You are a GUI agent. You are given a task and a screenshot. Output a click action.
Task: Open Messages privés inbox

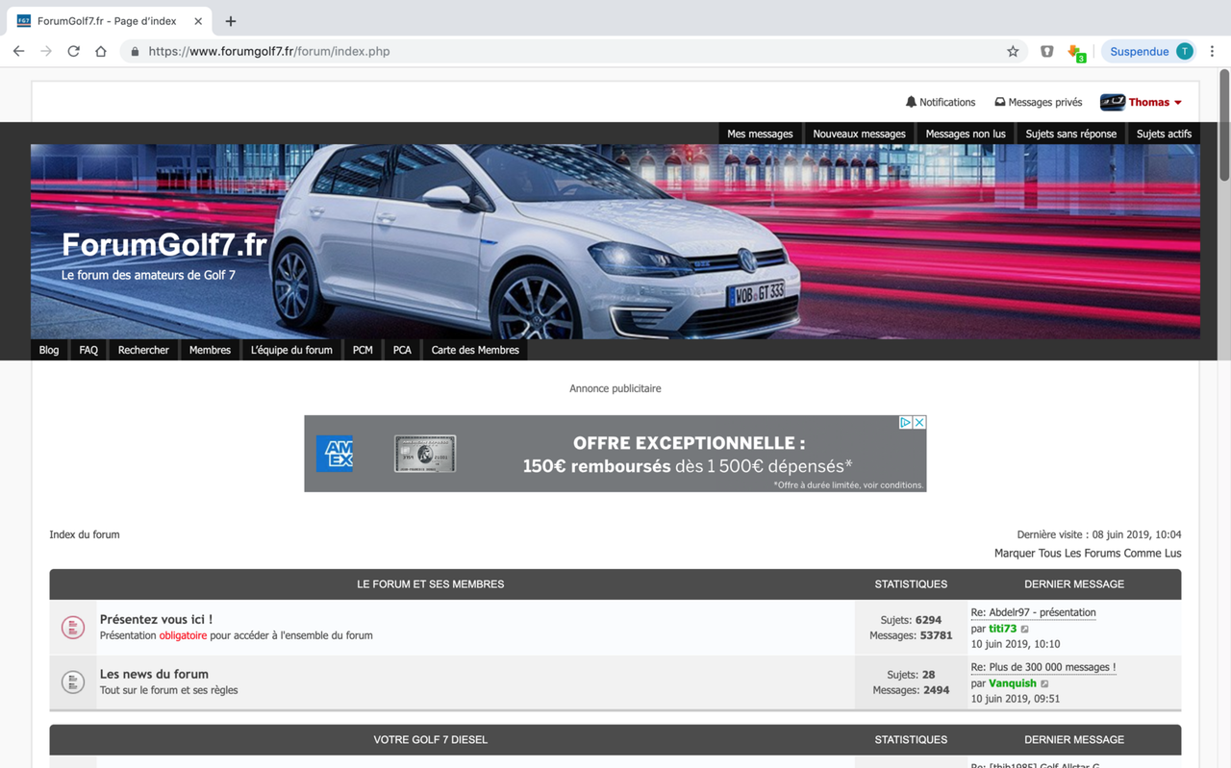click(x=1038, y=102)
